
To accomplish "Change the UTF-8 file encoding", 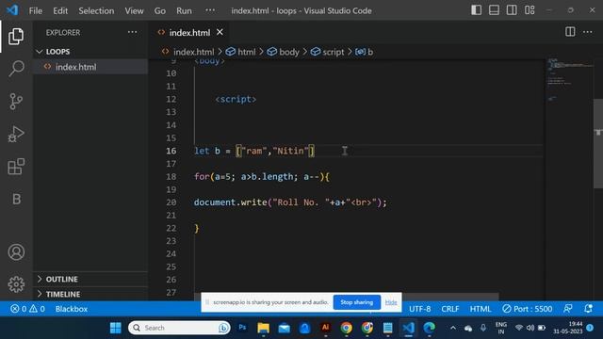I will point(419,309).
